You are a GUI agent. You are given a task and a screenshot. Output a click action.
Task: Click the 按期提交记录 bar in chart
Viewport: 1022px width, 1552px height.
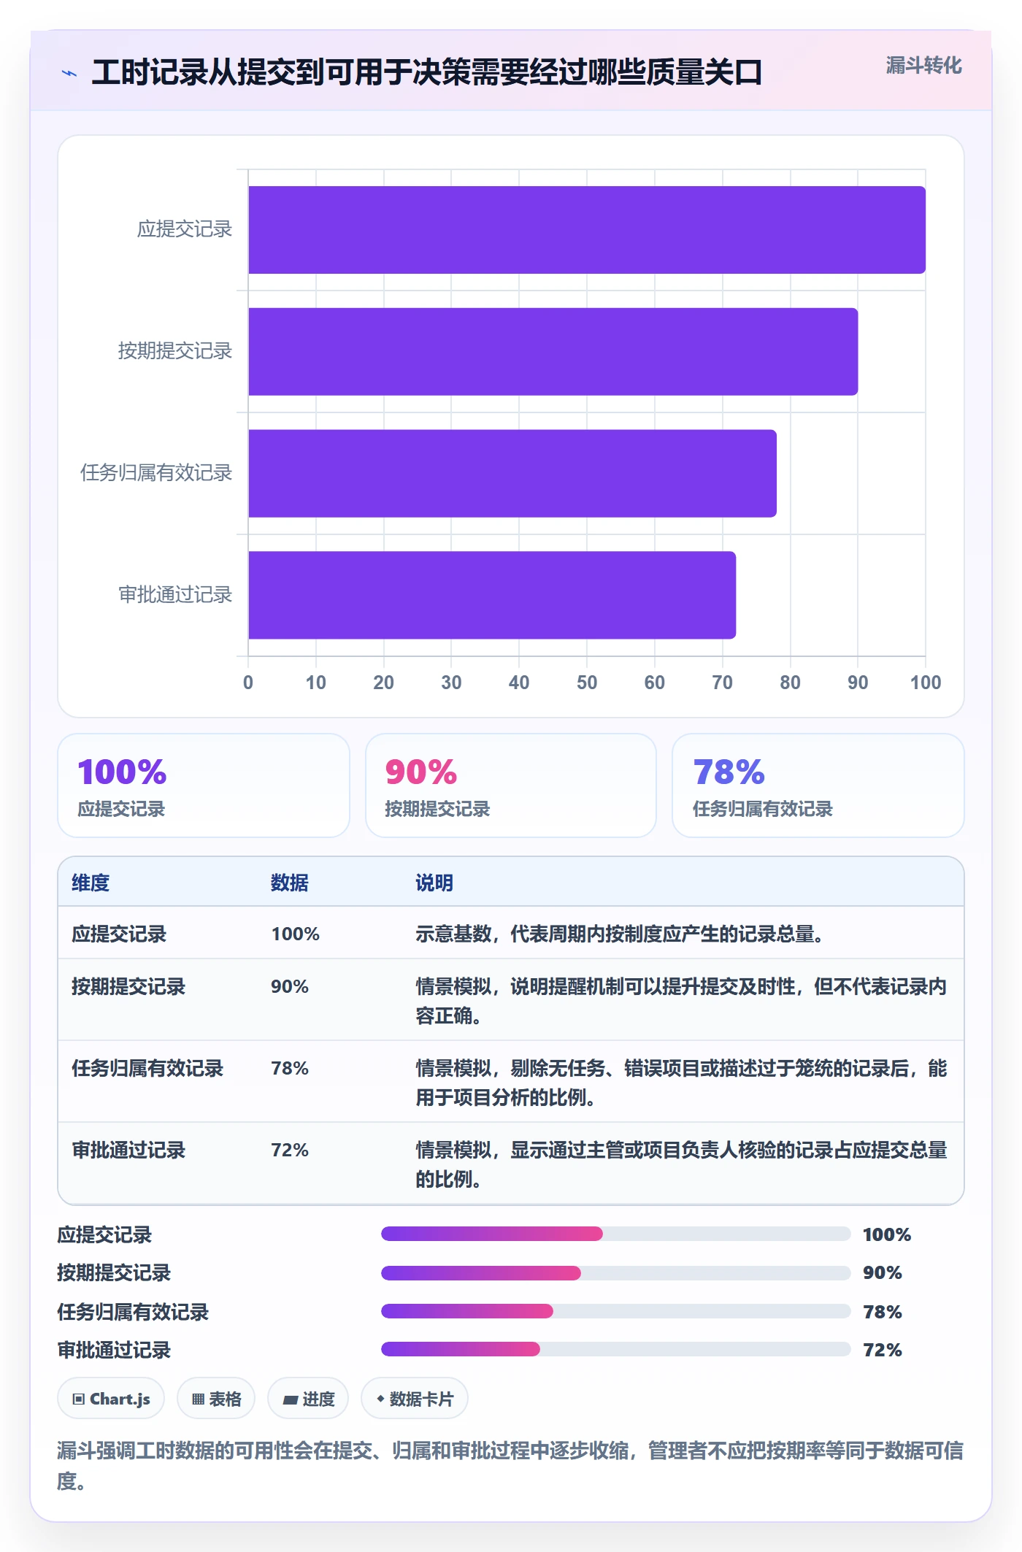553,352
